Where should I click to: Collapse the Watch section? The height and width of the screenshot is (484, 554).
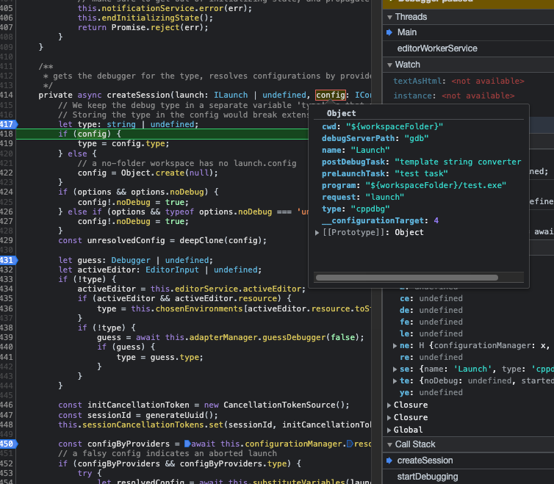tap(389, 65)
